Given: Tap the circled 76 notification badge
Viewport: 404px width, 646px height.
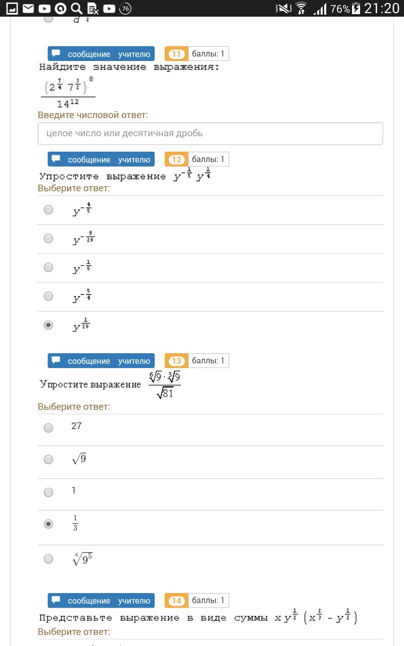Looking at the screenshot, I should [126, 8].
